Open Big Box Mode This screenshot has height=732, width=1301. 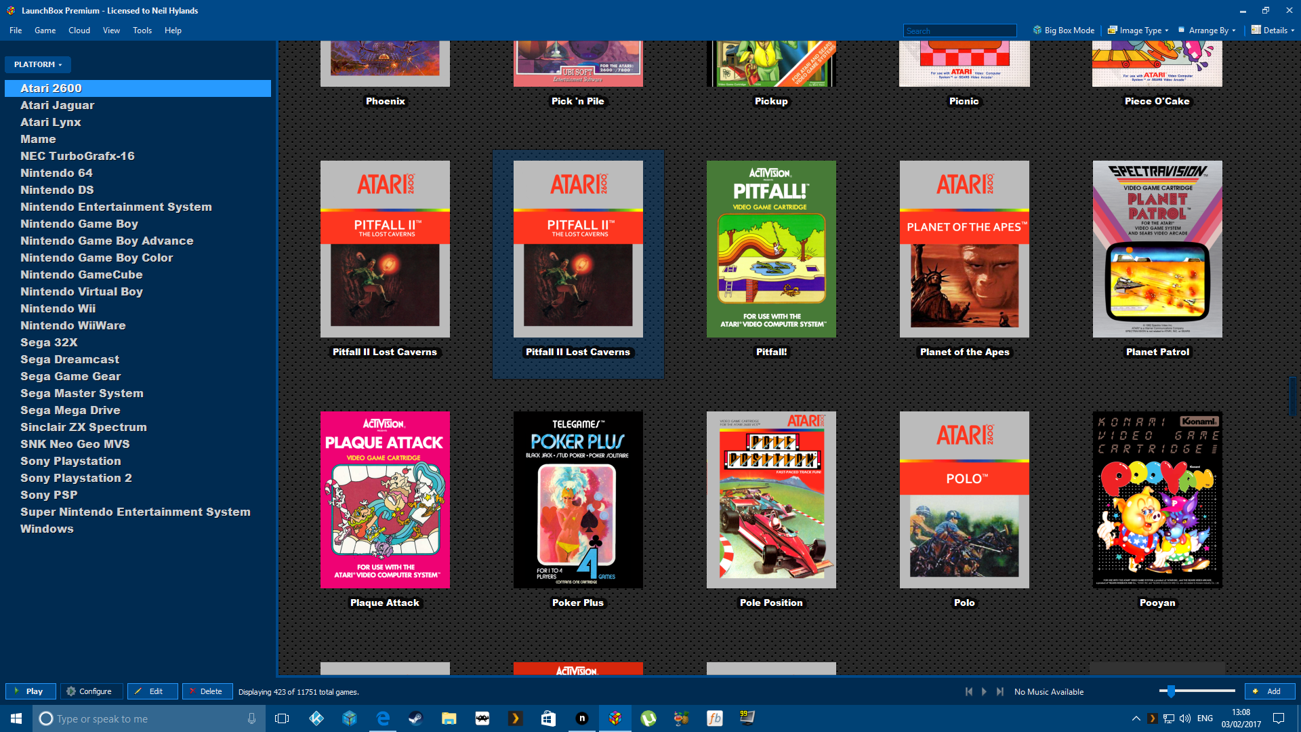tap(1063, 30)
